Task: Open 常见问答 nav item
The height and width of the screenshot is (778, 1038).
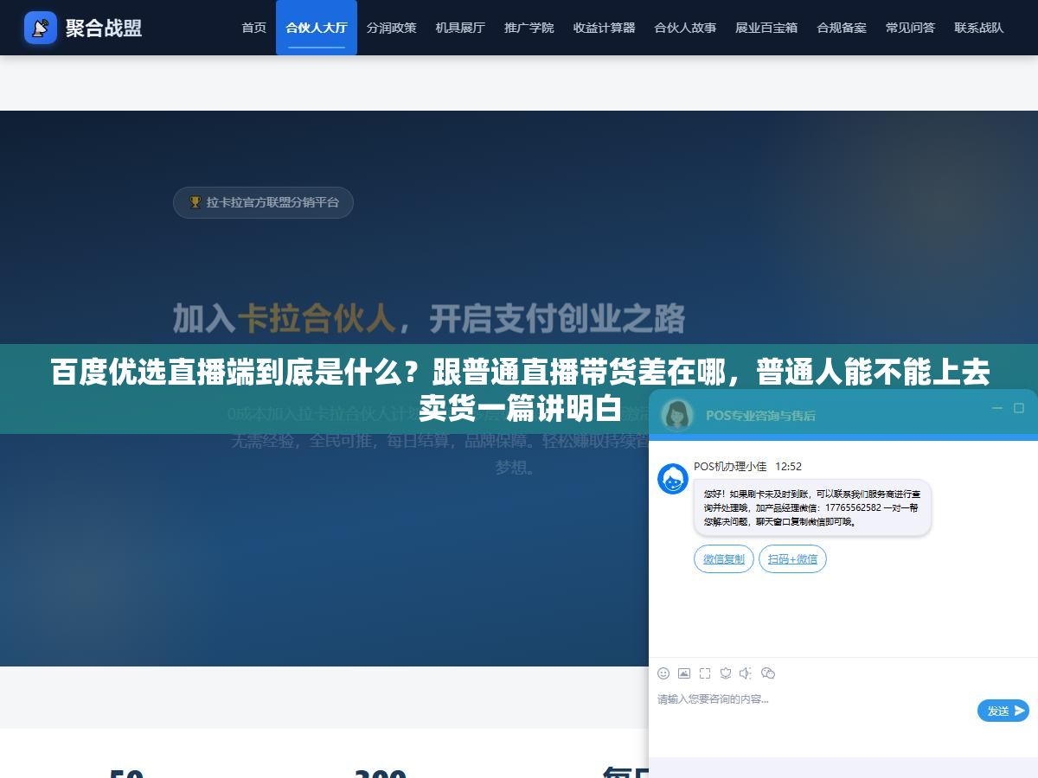Action: click(910, 28)
